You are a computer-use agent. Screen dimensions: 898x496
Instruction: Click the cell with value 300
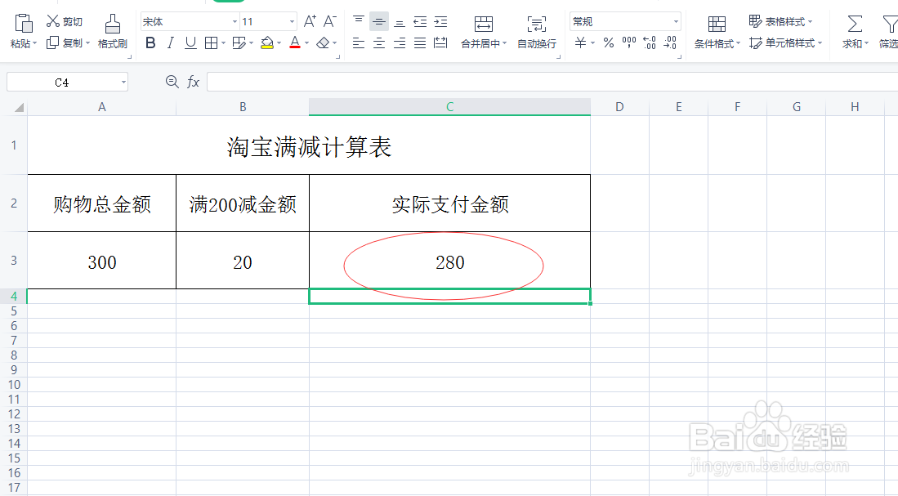click(x=102, y=261)
